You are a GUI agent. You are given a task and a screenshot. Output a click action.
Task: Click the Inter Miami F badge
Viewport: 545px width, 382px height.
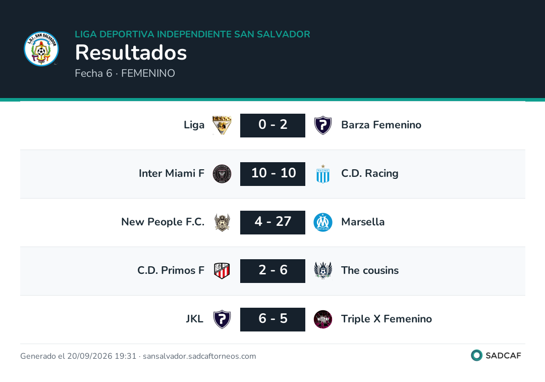pyautogui.click(x=222, y=174)
